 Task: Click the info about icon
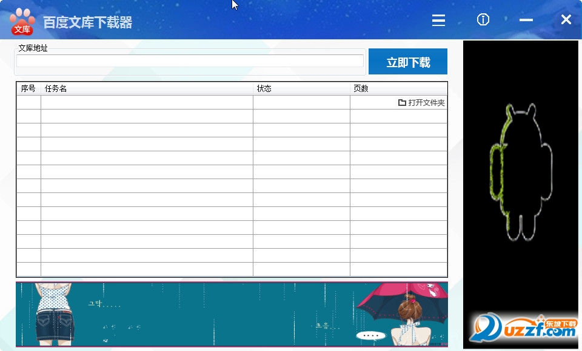(483, 19)
